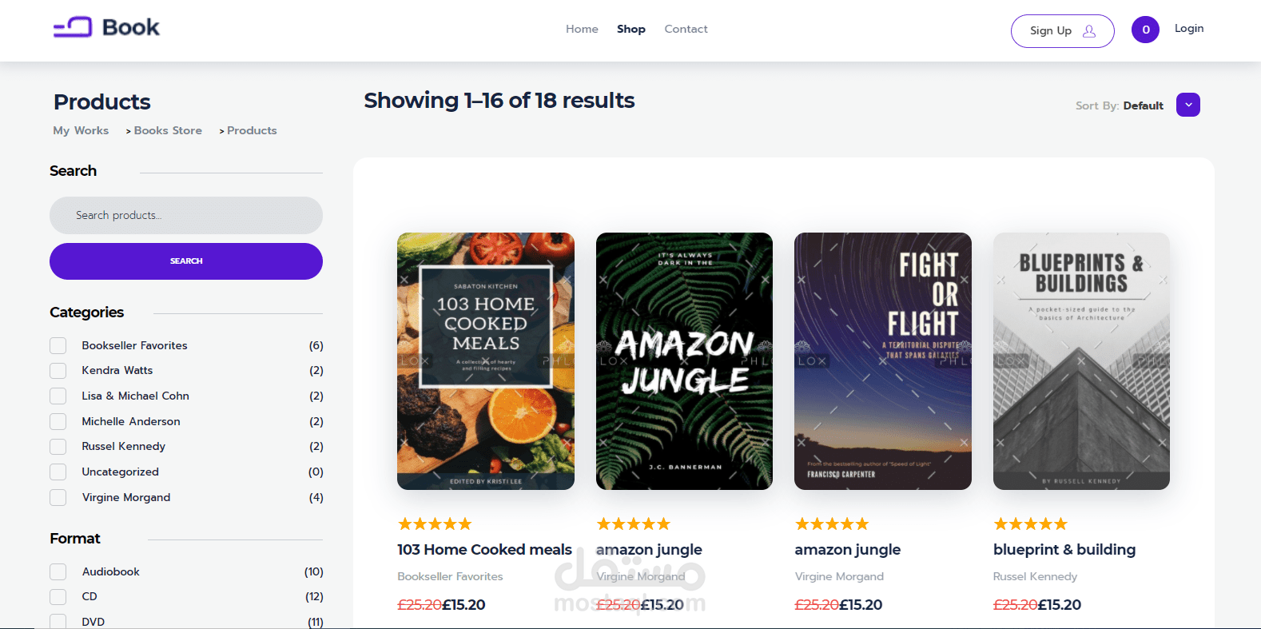Viewport: 1261px width, 629px height.
Task: Click the Audiobook format label
Action: click(x=111, y=571)
